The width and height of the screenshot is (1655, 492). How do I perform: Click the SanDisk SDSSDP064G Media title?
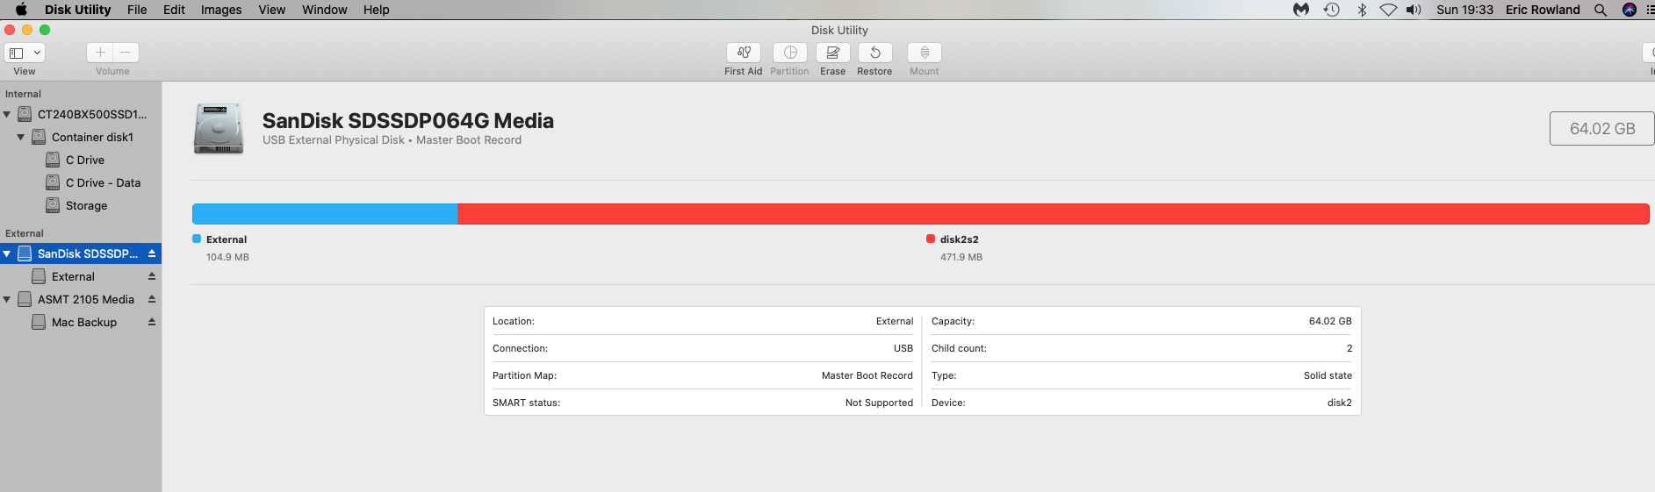408,121
